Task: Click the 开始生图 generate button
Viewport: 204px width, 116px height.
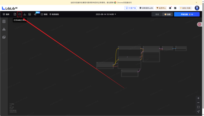Action: (187, 14)
